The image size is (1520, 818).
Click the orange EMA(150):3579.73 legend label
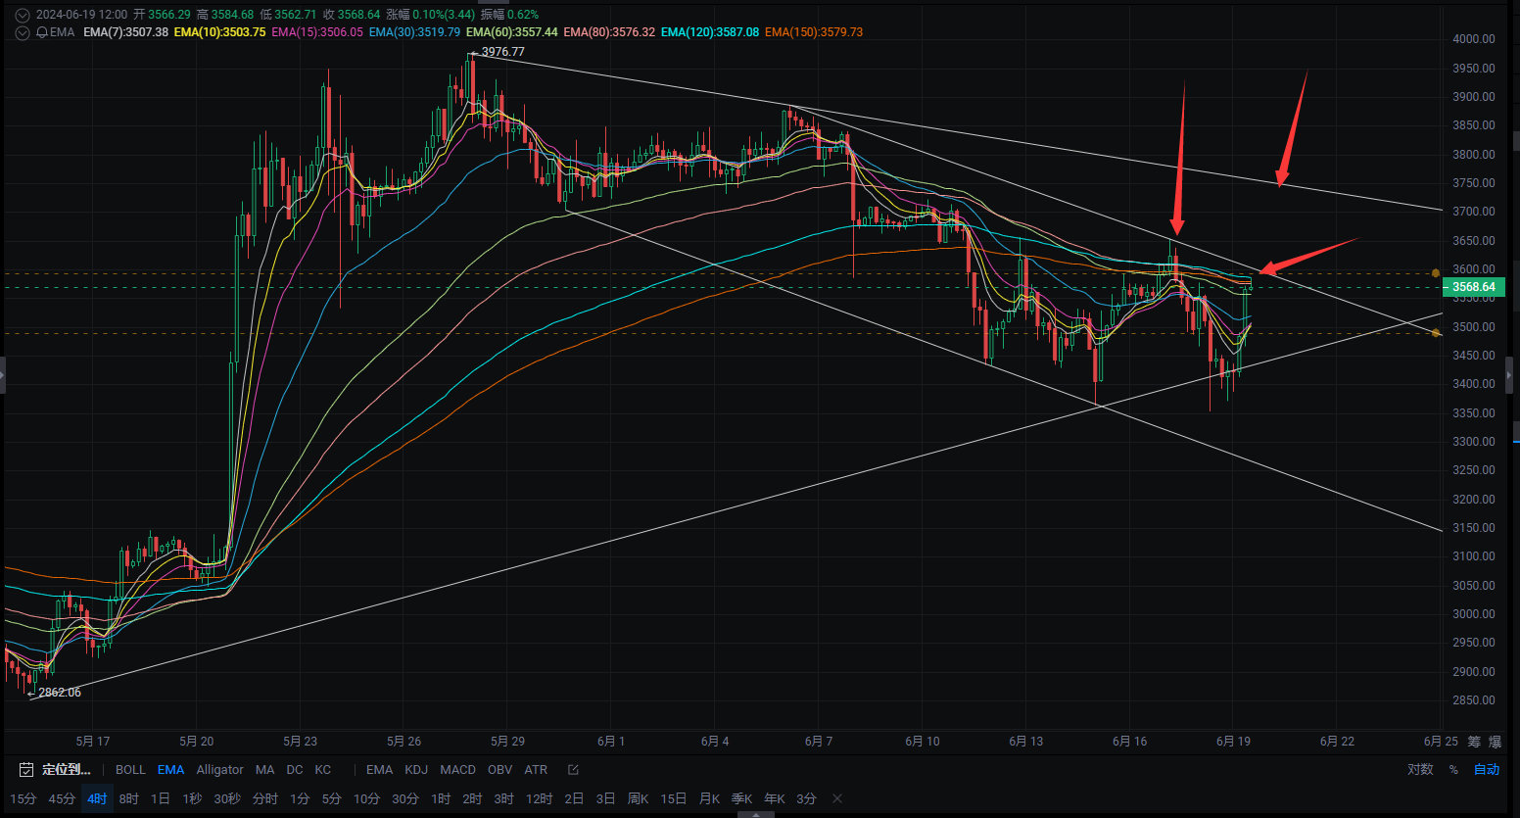coord(814,32)
